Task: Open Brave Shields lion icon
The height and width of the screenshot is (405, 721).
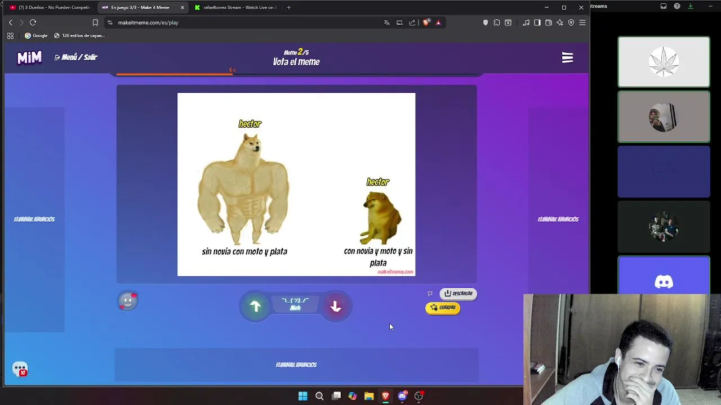Action: 426,22
